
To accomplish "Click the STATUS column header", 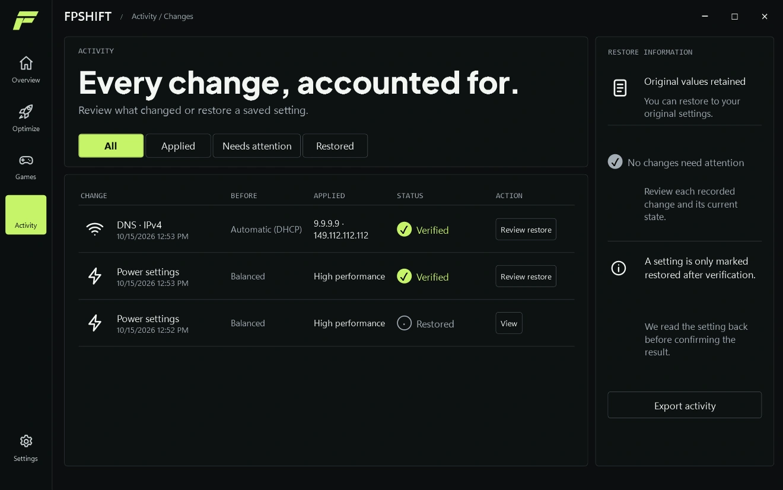I will point(410,196).
